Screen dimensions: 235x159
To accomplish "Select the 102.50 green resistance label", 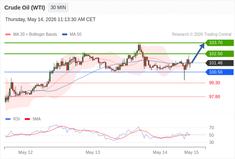I will coord(219,54).
